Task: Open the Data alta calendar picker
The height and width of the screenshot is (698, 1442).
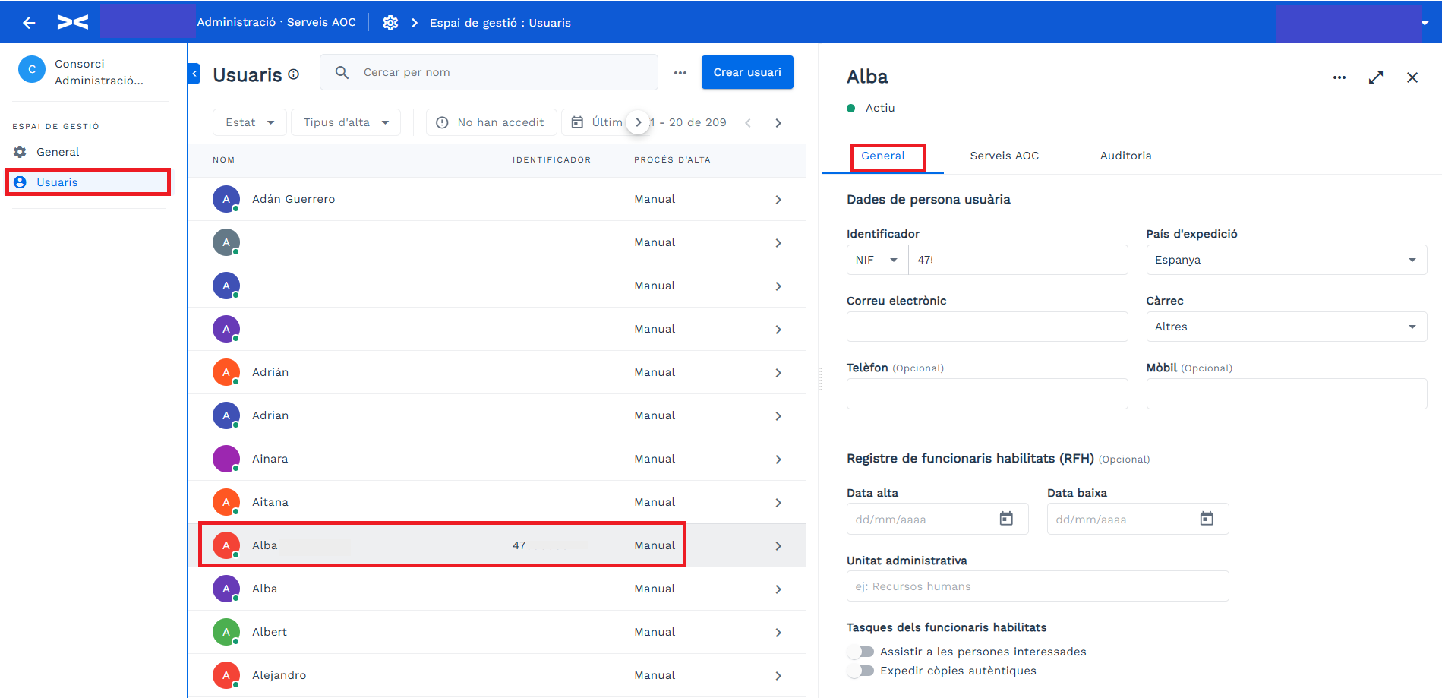Action: [1006, 519]
